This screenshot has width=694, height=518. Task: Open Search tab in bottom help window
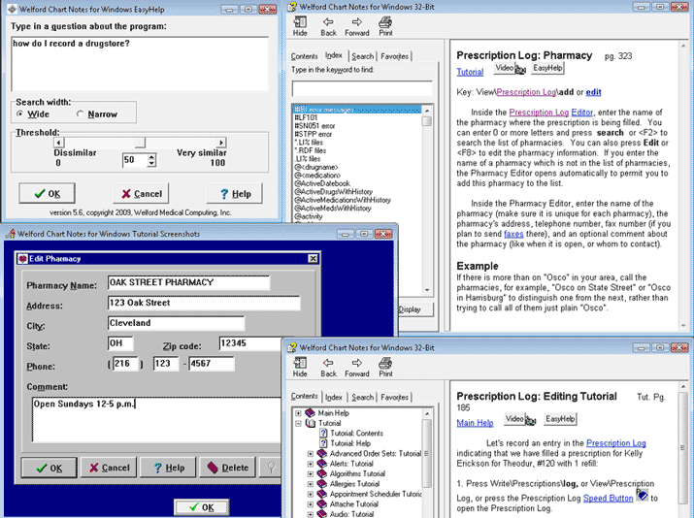pyautogui.click(x=362, y=398)
